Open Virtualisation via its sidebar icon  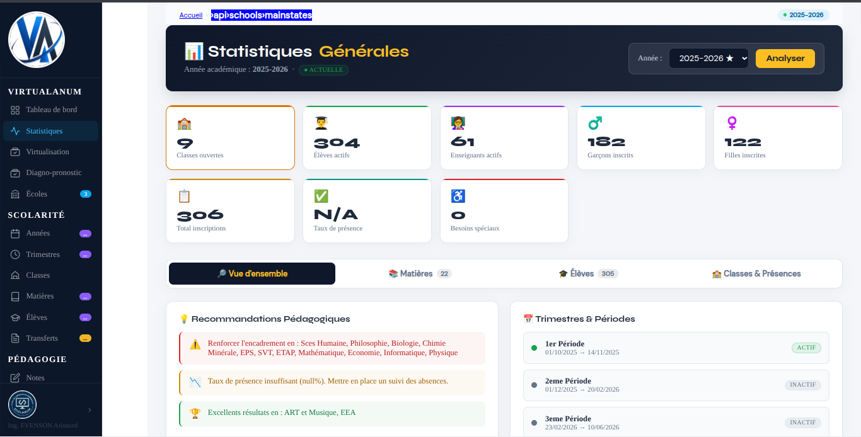pos(15,152)
